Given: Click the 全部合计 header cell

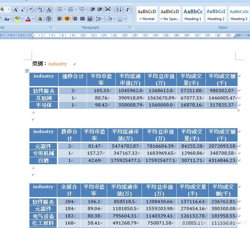Looking at the screenshot, I should (69, 190).
